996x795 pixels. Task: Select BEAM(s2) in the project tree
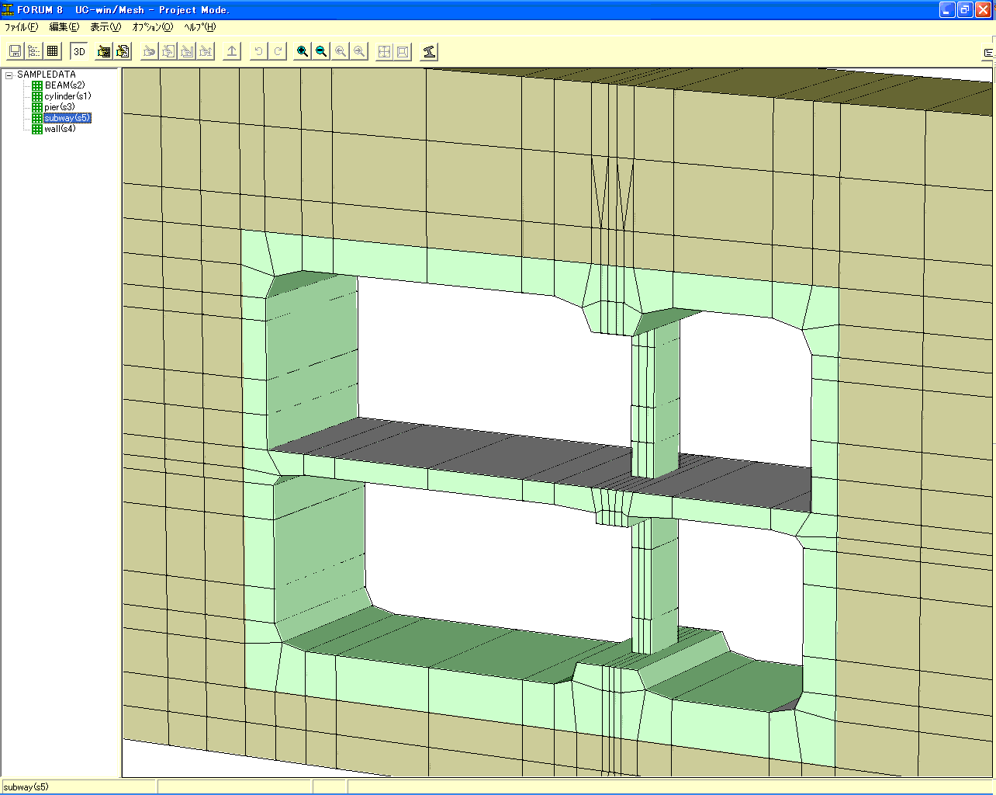pyautogui.click(x=64, y=85)
